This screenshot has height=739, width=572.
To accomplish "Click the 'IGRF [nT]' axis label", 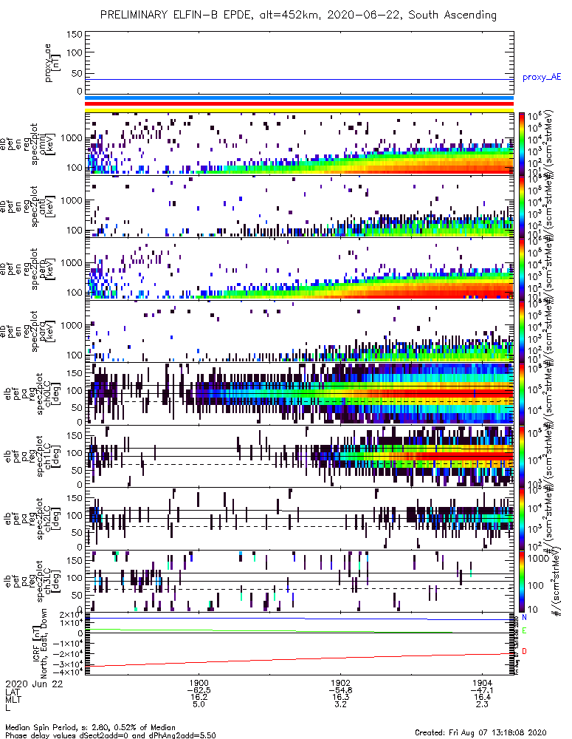I will 35,644.
